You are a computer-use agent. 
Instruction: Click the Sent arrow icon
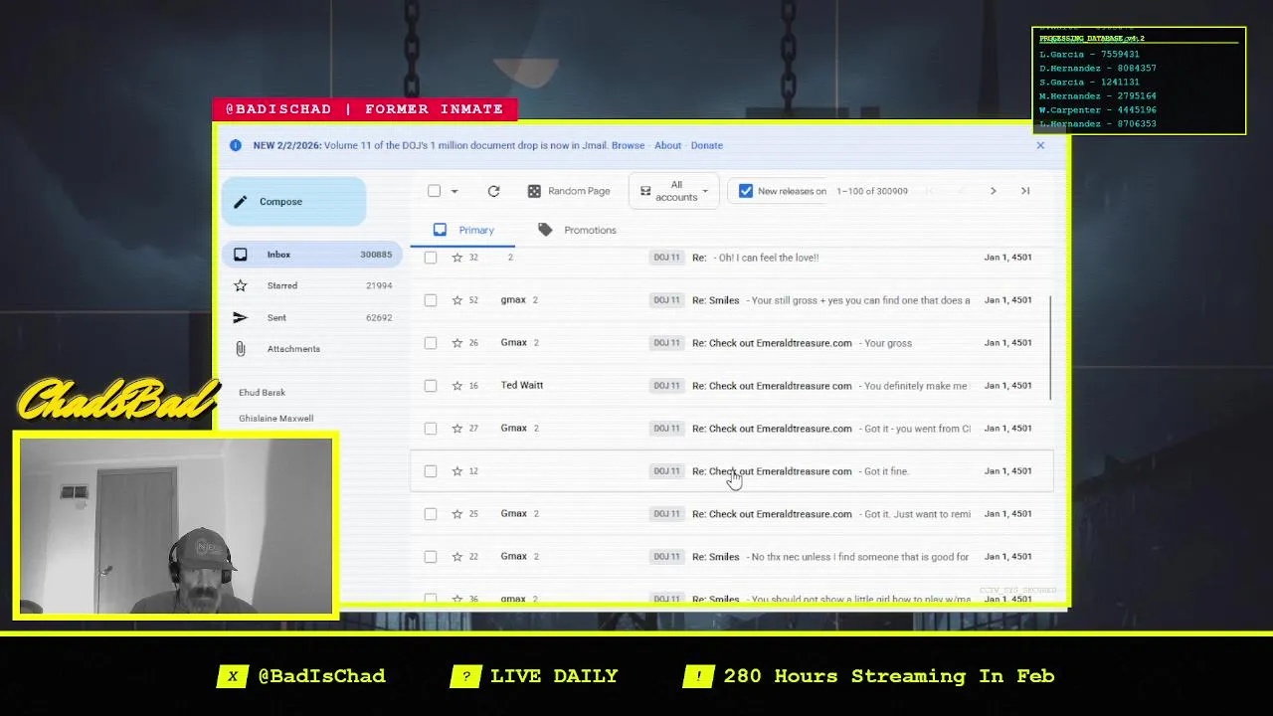click(x=241, y=317)
